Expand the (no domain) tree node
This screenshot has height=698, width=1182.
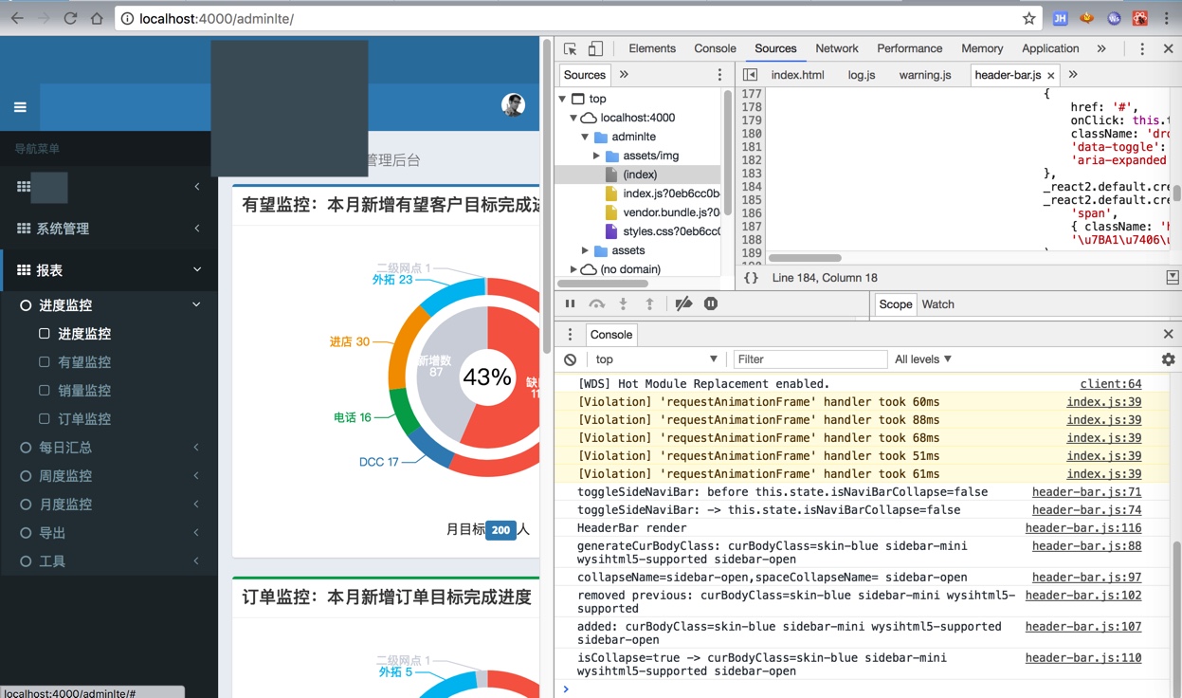pos(573,269)
